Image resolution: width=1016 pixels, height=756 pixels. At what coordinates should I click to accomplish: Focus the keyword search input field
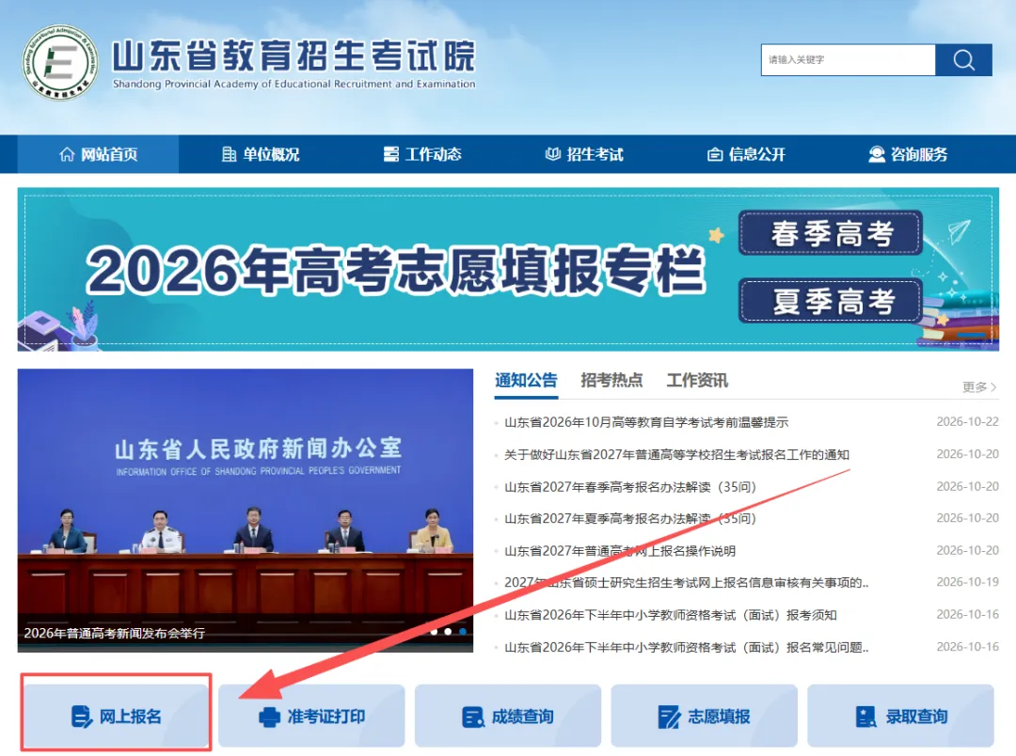pos(849,59)
